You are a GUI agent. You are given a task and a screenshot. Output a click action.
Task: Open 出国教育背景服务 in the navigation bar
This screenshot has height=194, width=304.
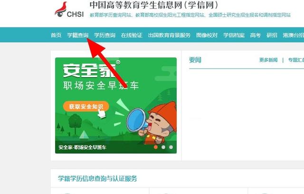click(169, 35)
